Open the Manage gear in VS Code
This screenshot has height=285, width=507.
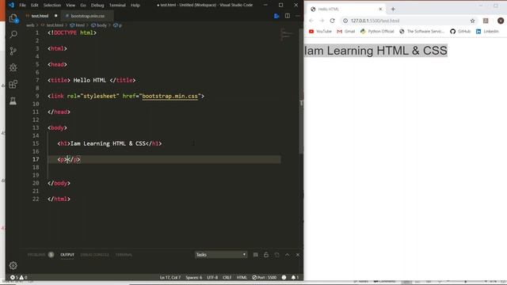[x=13, y=265]
